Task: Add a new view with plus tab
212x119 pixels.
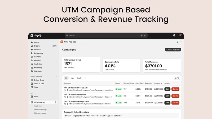Action: coord(85,78)
